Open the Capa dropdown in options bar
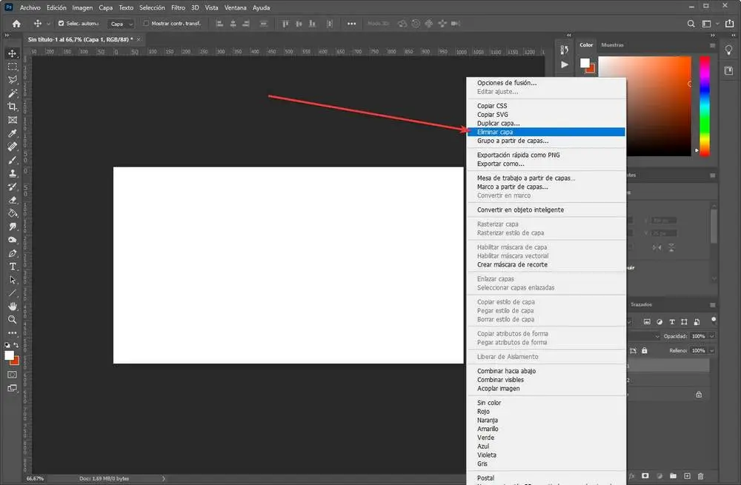This screenshot has height=485, width=741. click(122, 24)
